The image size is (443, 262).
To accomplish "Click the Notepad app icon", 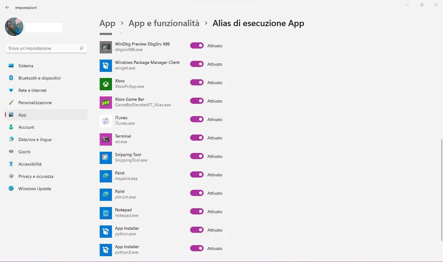I will click(x=106, y=213).
